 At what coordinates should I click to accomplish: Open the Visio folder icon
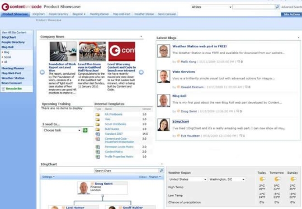(98, 120)
